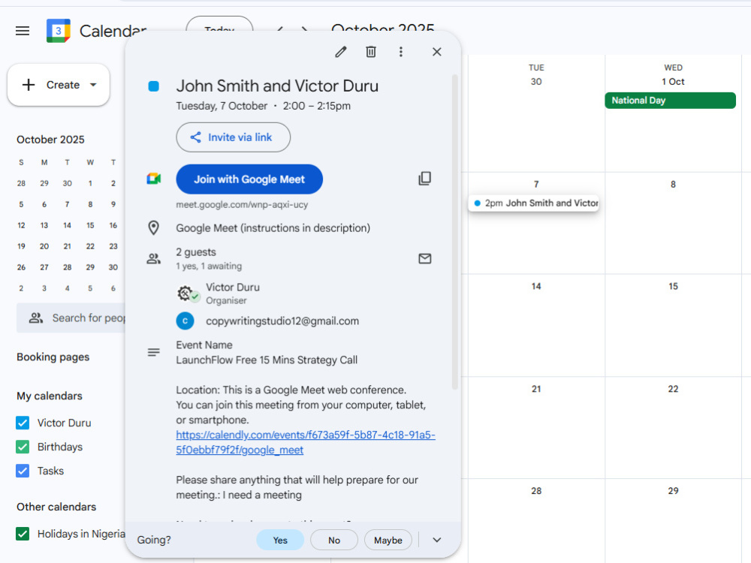Viewport: 751px width, 563px height.
Task: Delete event using the trash icon
Action: click(371, 52)
